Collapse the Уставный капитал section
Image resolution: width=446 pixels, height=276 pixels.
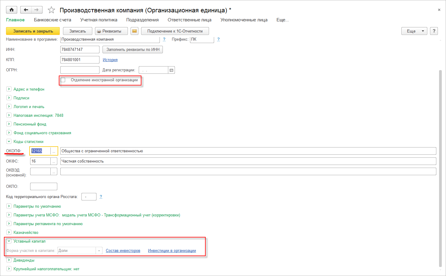[x=9, y=241]
